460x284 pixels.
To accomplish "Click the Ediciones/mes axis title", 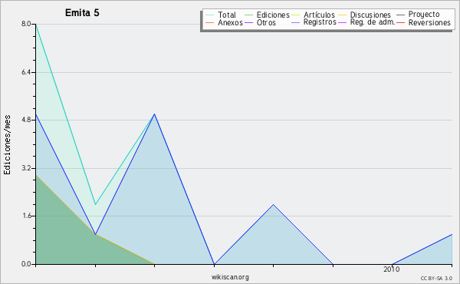I will [7, 145].
